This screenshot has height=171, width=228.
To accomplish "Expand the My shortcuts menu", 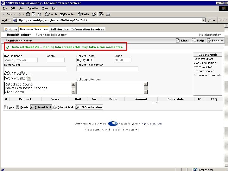I will [210, 35].
